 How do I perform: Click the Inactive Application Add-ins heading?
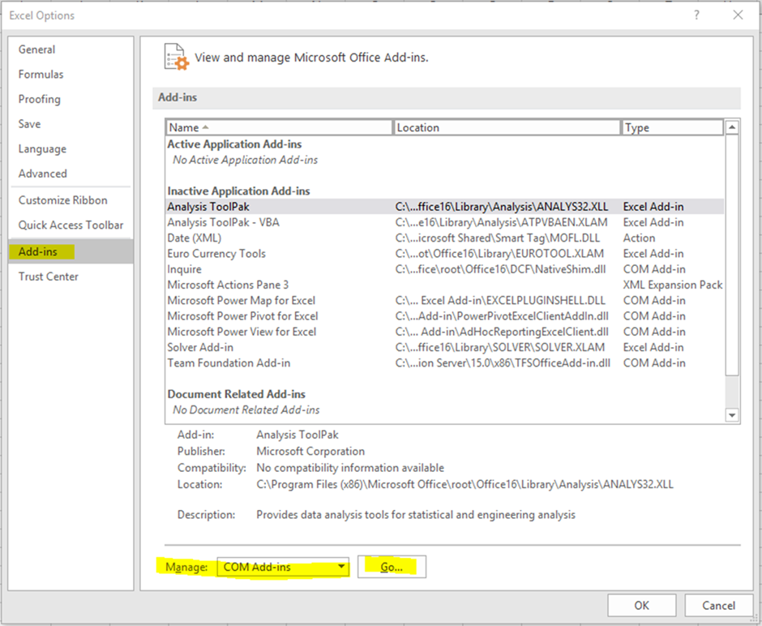point(238,191)
